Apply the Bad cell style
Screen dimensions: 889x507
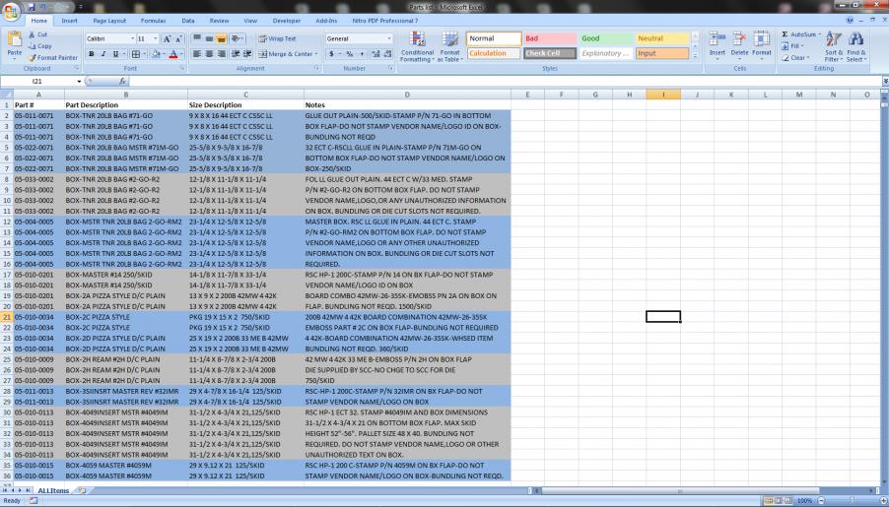pyautogui.click(x=549, y=38)
